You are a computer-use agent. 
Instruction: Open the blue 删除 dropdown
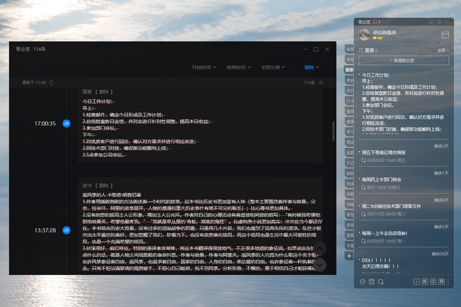[312, 67]
